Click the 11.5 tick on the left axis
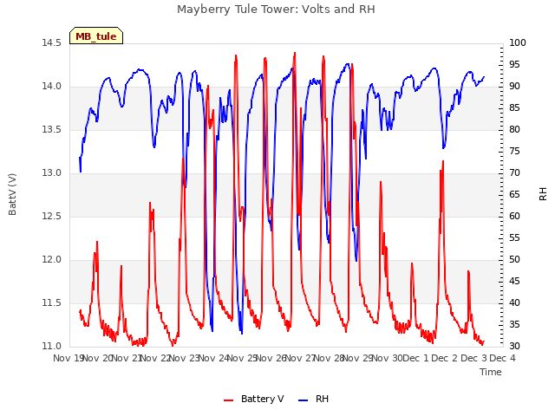This screenshot has height=416, width=555. pyautogui.click(x=52, y=302)
